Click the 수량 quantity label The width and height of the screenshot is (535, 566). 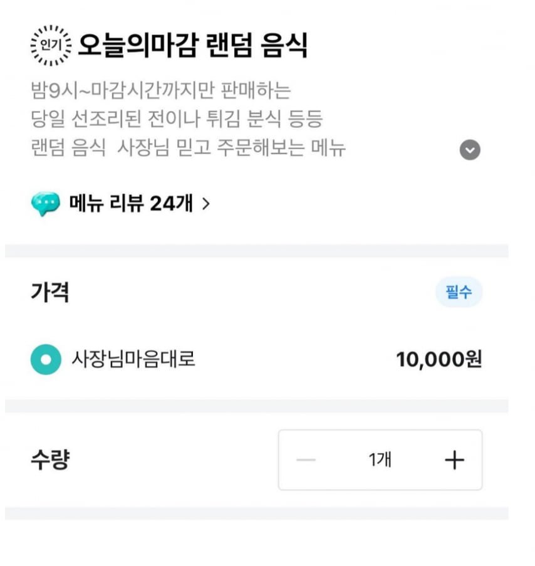pyautogui.click(x=49, y=460)
